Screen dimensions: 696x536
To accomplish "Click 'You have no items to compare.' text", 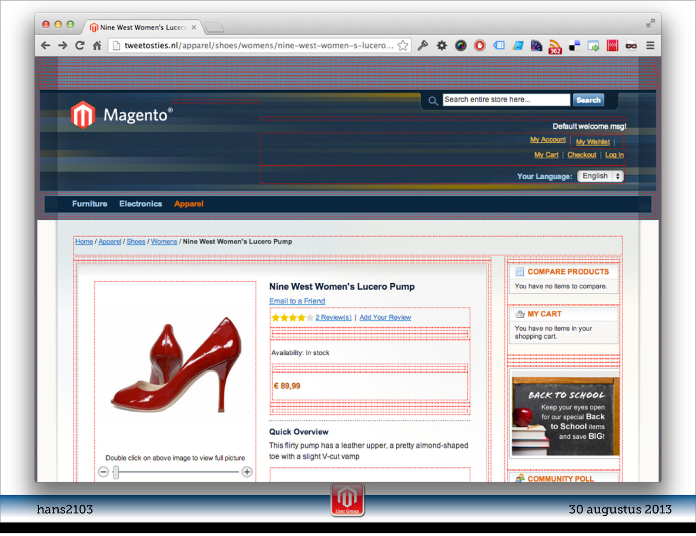I will click(x=561, y=286).
